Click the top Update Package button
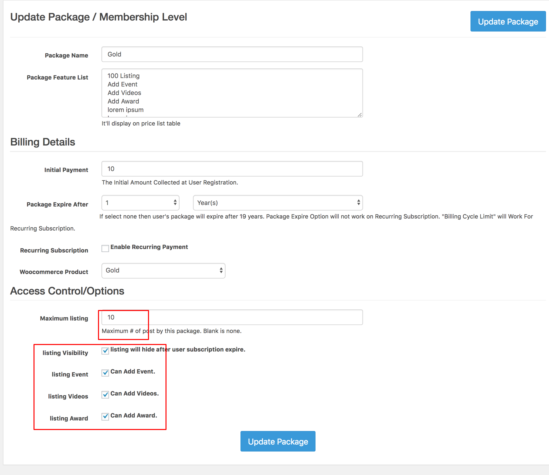549x475 pixels. [508, 21]
